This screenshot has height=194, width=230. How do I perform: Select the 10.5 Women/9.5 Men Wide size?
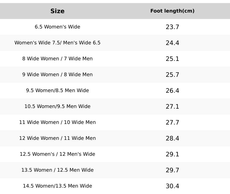point(57,106)
